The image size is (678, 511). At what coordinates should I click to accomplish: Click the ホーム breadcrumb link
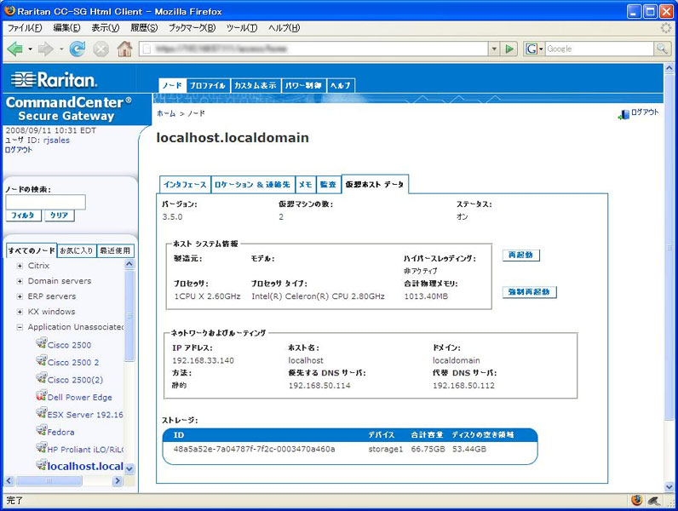(x=166, y=114)
